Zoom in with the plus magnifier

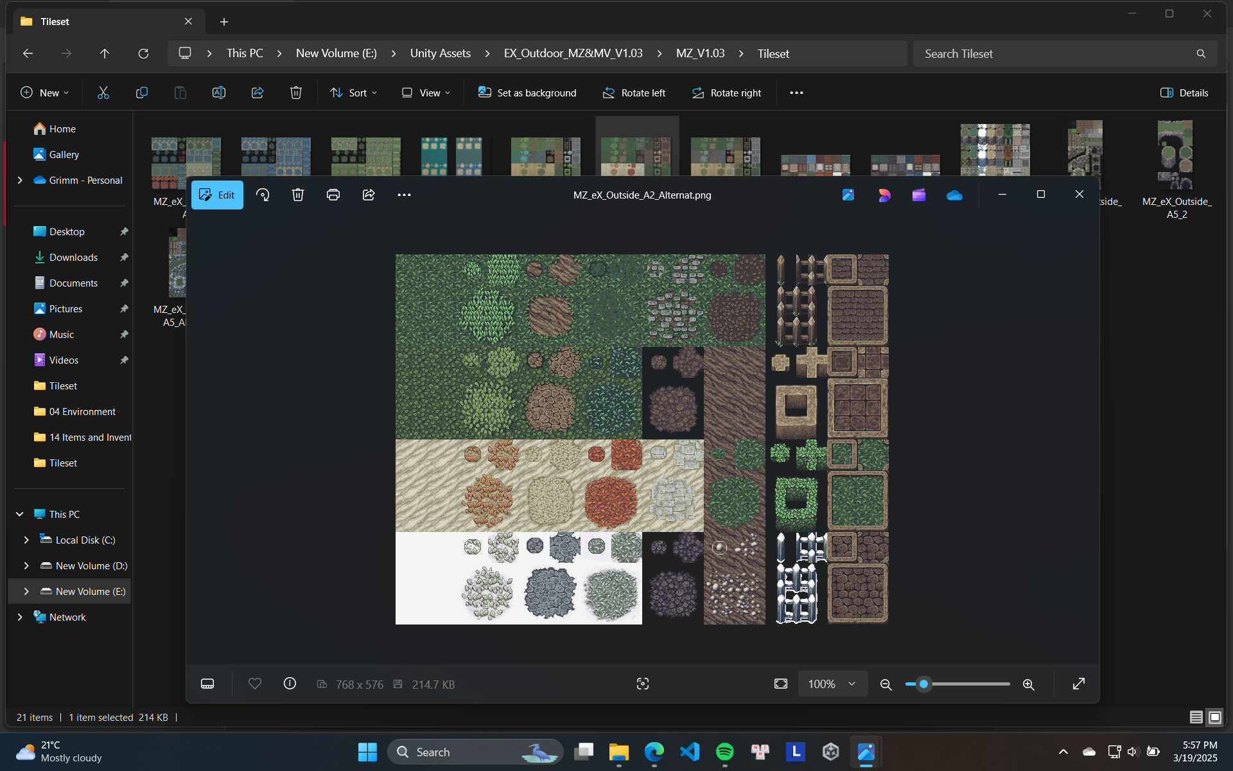click(1028, 684)
